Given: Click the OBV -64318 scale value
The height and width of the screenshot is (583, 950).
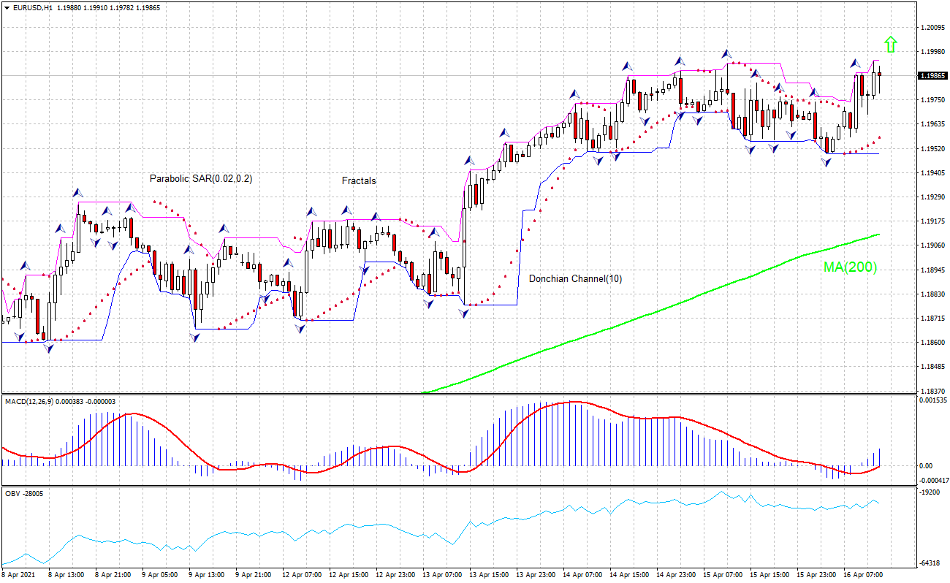Looking at the screenshot, I should (931, 563).
